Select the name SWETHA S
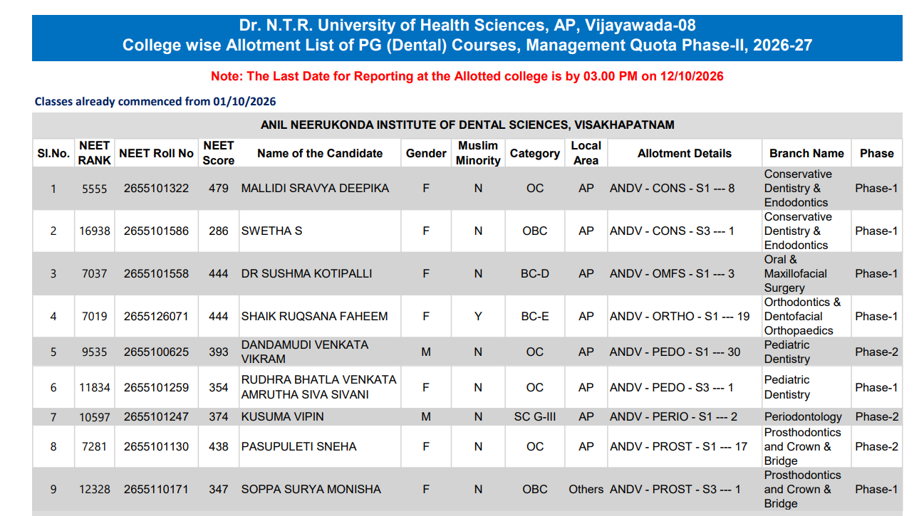924x516 pixels. [271, 231]
